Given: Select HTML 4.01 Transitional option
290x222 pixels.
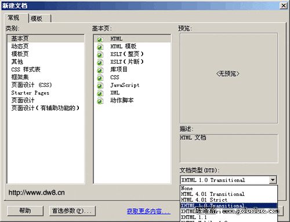Looking at the screenshot, I should (x=229, y=194).
